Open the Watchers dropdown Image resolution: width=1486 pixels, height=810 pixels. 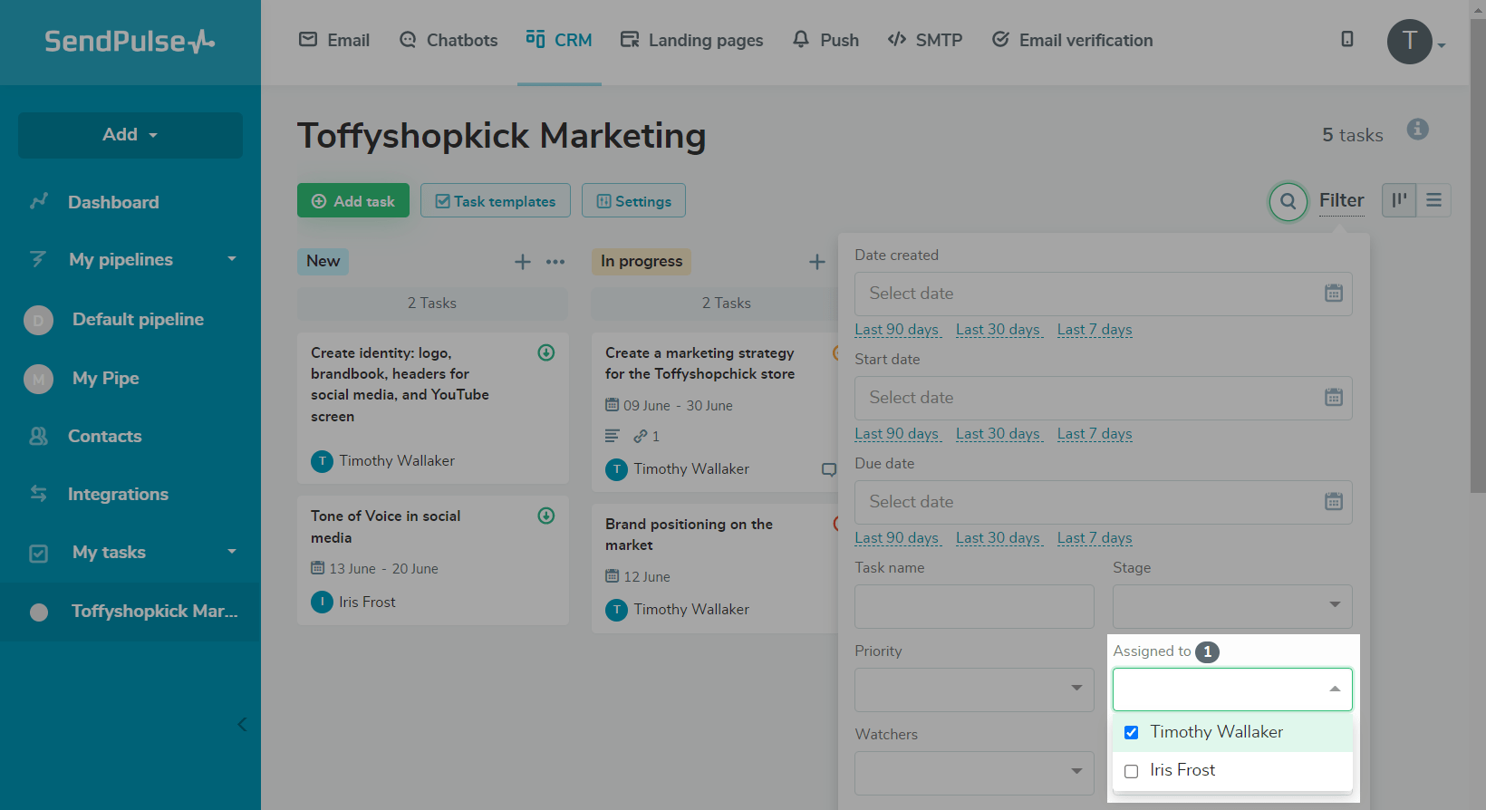(x=974, y=773)
